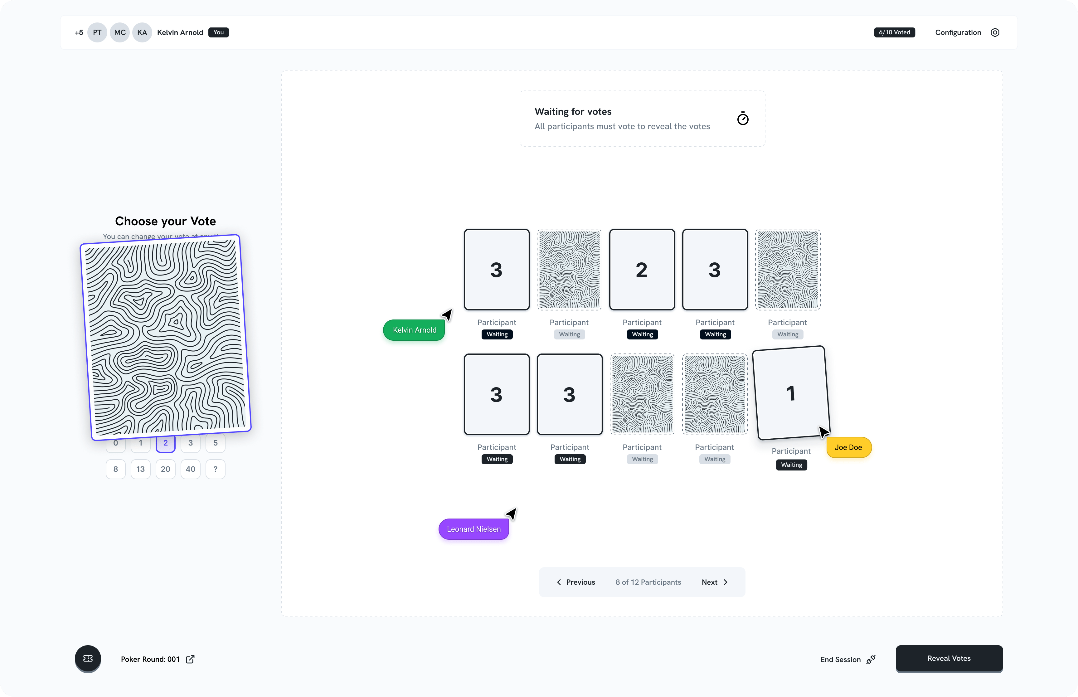The height and width of the screenshot is (697, 1078).
Task: Open Poker Round 001 external link icon
Action: coord(191,659)
